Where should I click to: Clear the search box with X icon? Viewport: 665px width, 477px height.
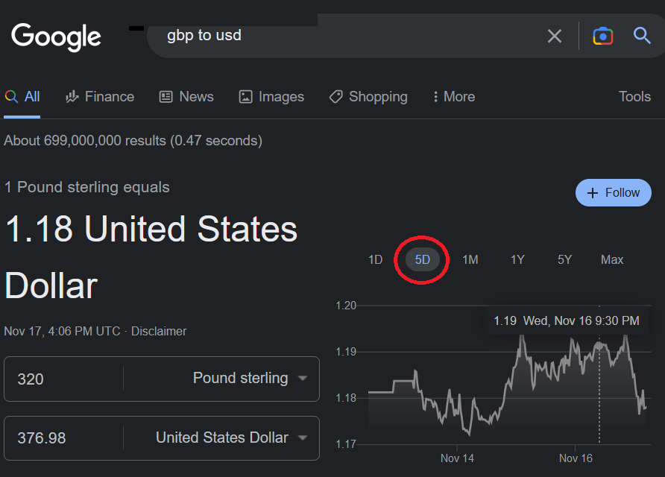click(x=555, y=36)
